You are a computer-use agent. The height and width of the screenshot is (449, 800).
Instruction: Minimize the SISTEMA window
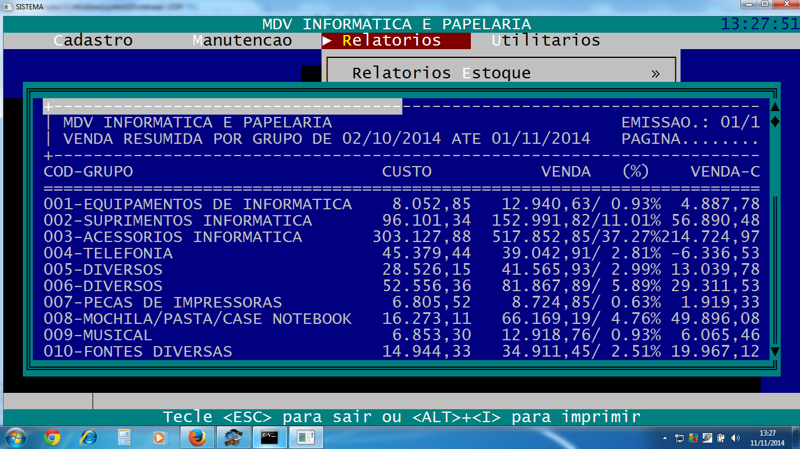point(748,5)
